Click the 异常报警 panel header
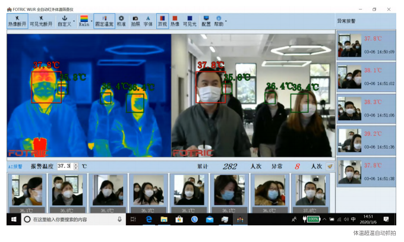This screenshot has width=404, height=242. pyautogui.click(x=347, y=21)
